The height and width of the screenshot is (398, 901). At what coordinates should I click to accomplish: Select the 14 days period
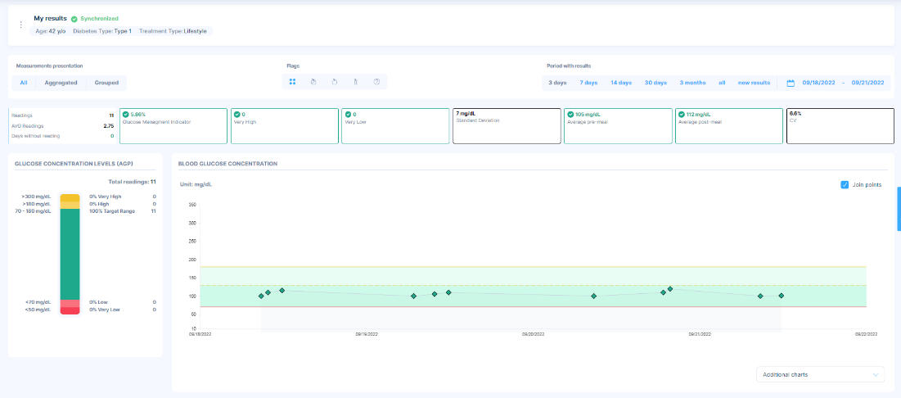point(621,83)
